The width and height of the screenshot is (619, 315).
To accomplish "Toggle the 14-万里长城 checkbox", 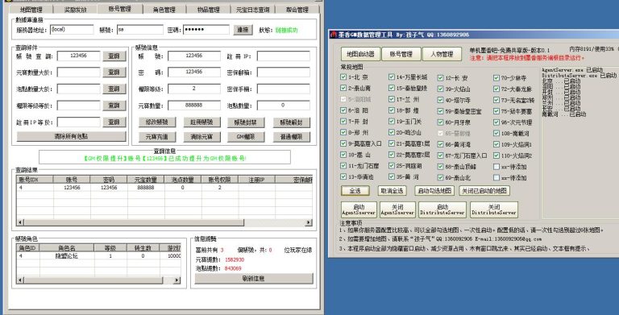I will point(392,77).
